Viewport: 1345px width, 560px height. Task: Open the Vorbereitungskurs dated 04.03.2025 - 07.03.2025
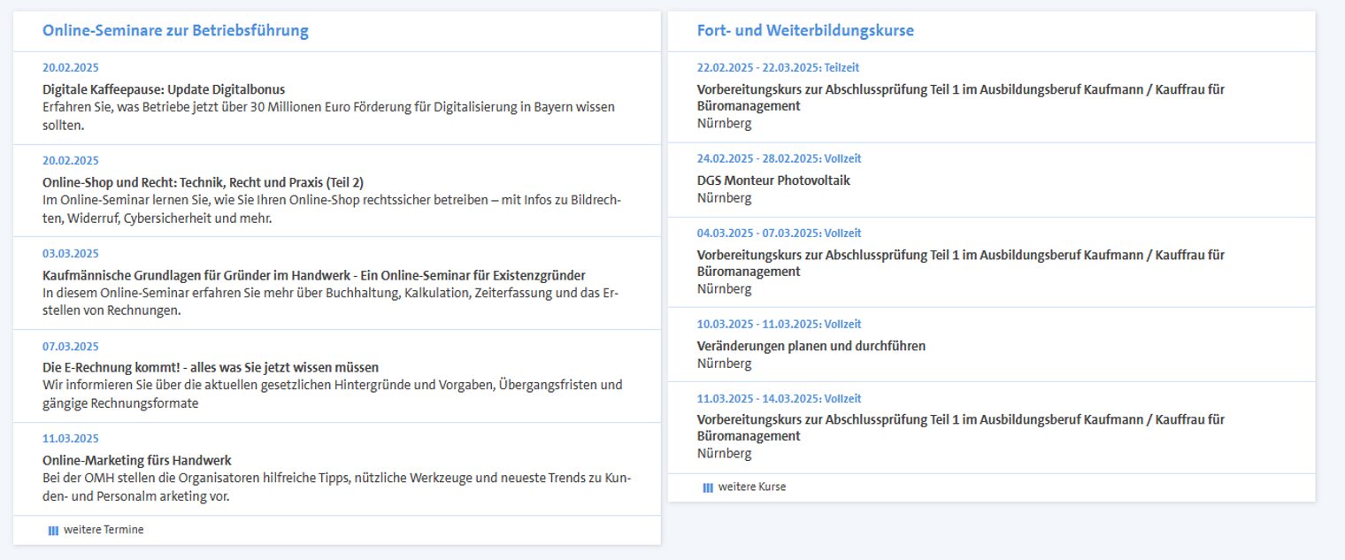coord(961,263)
